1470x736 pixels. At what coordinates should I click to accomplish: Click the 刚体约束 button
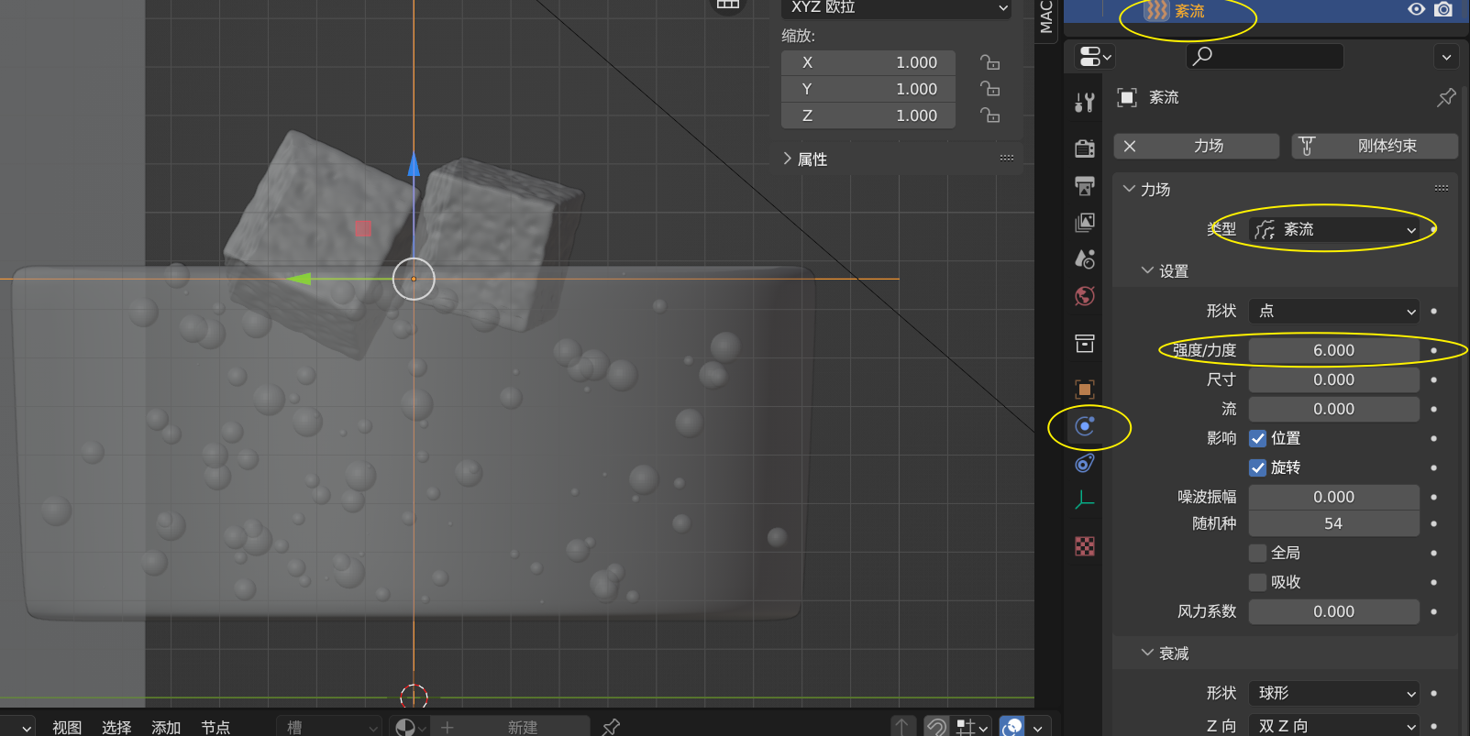[1375, 146]
